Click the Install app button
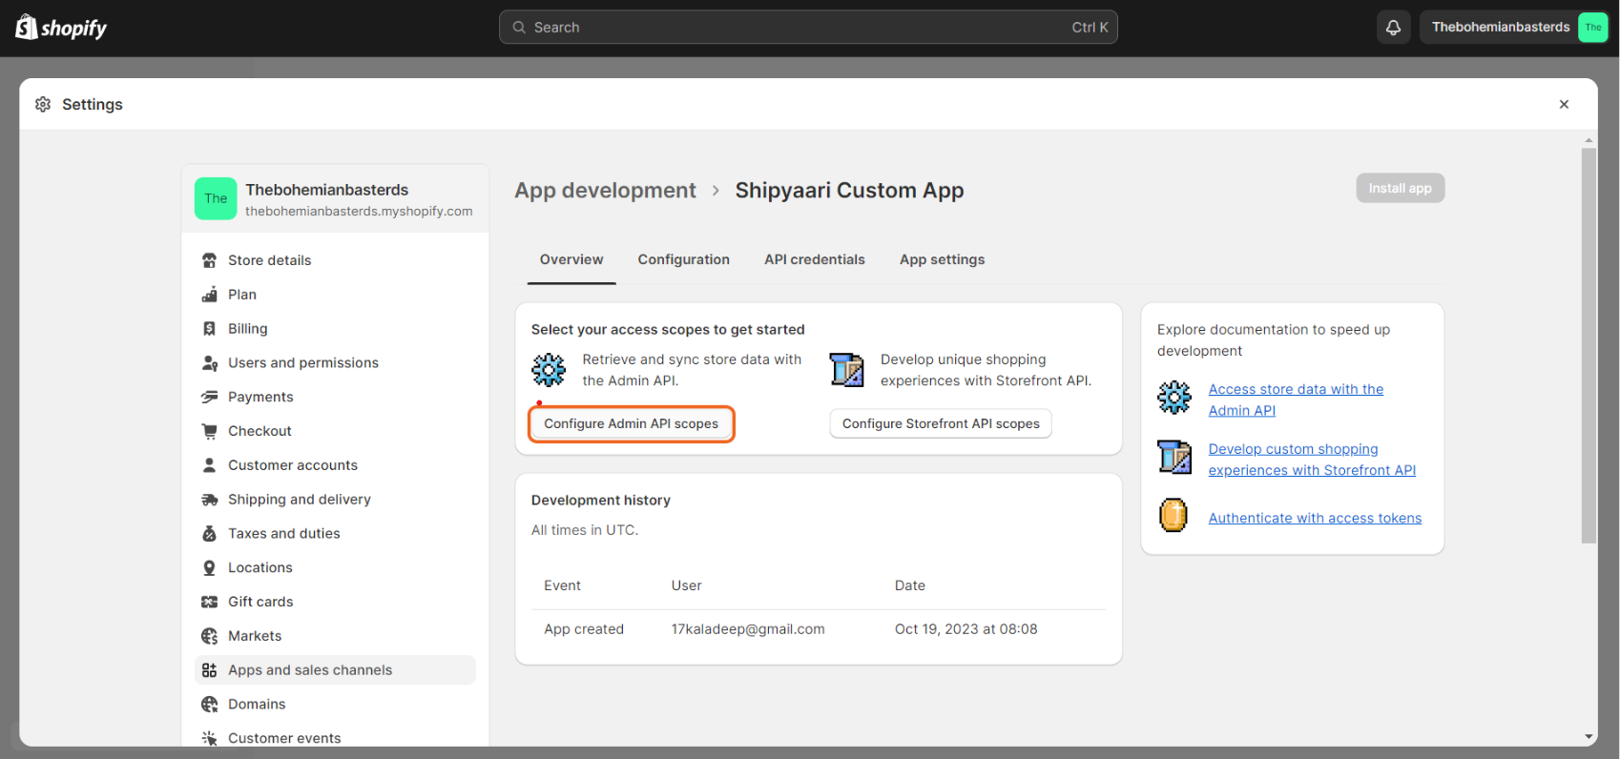The height and width of the screenshot is (759, 1620). click(1400, 188)
